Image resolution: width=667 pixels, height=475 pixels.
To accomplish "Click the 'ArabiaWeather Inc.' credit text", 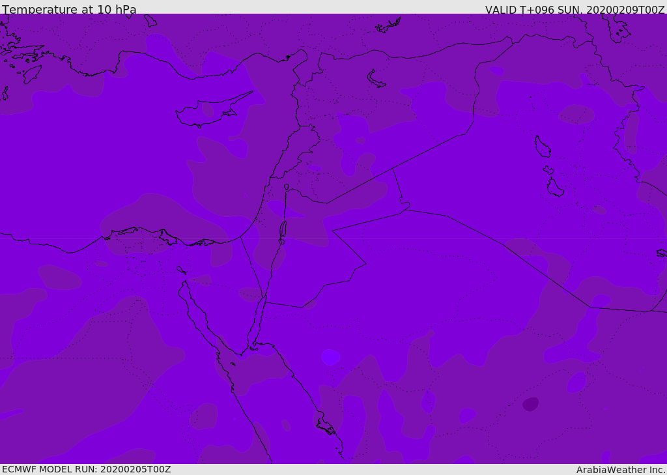I will (621, 470).
